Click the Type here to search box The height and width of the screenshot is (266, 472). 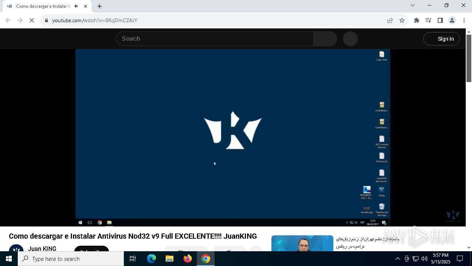(x=71, y=259)
